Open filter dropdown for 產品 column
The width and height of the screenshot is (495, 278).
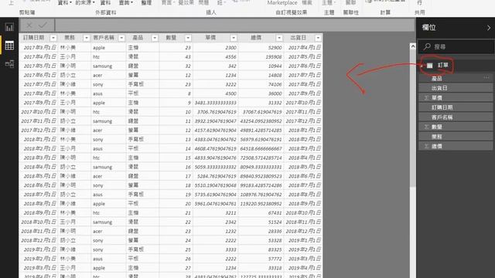click(155, 38)
